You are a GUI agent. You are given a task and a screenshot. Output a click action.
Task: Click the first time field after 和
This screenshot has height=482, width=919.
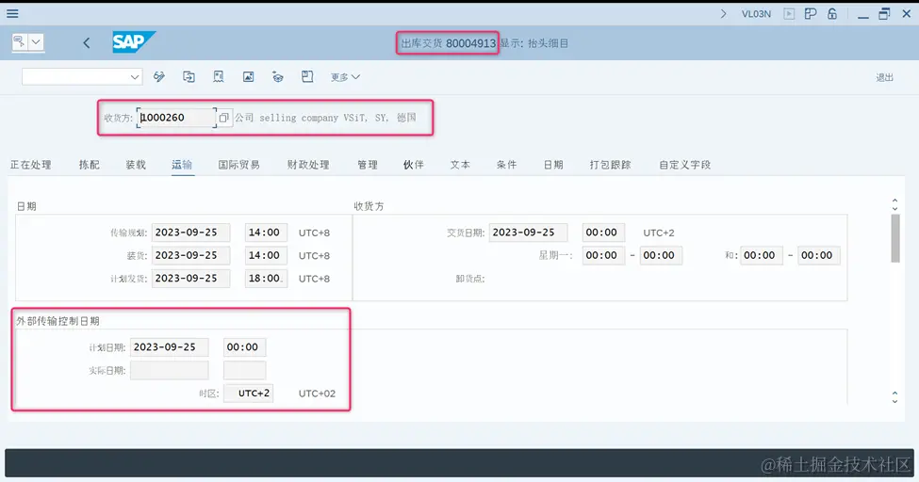tap(762, 255)
